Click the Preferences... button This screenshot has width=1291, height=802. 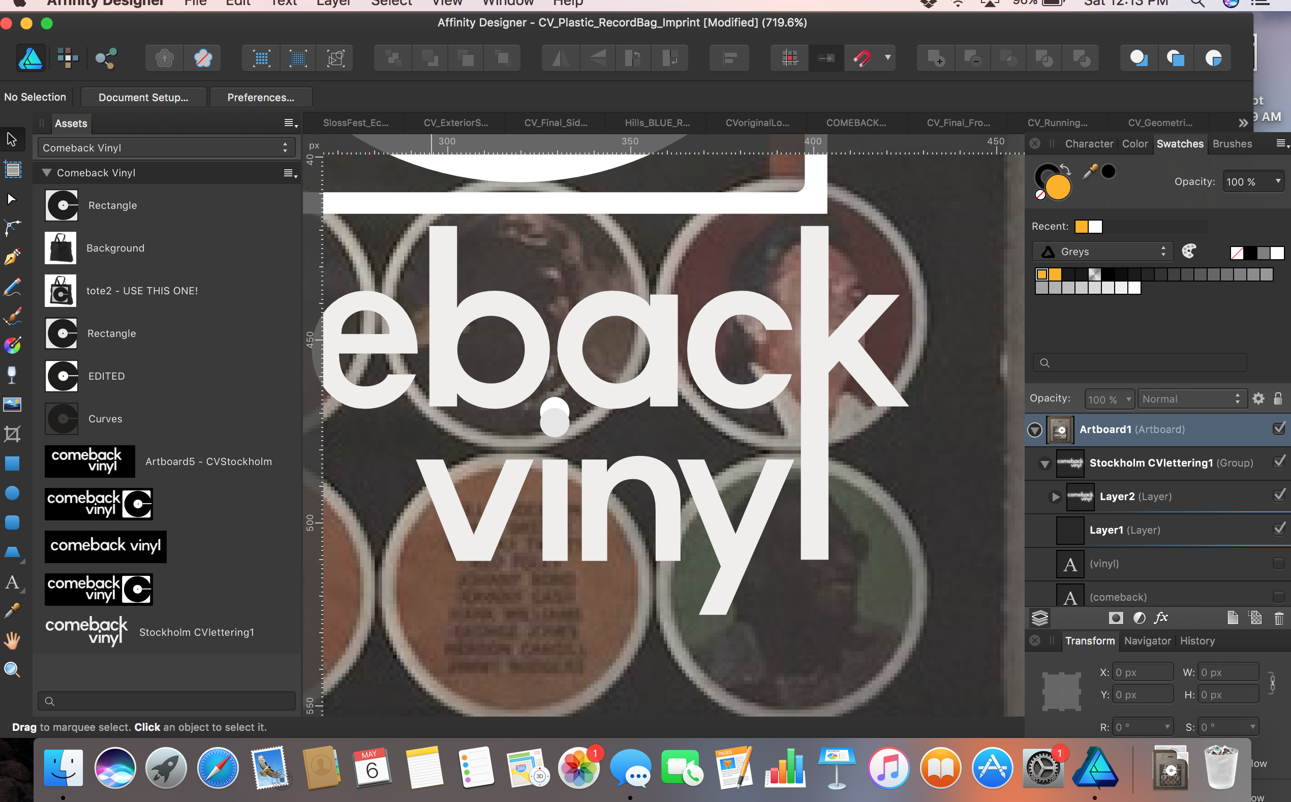tap(260, 97)
